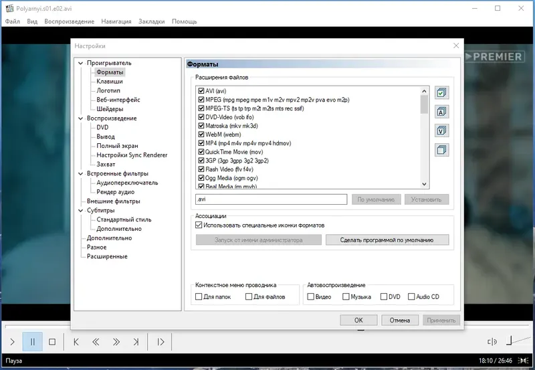Enable Audio CD autoplay checkbox
The image size is (535, 370).
pyautogui.click(x=411, y=296)
